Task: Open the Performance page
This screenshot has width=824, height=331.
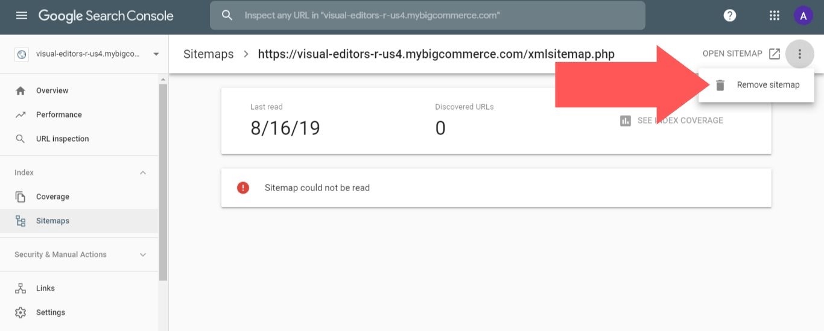Action: point(59,115)
